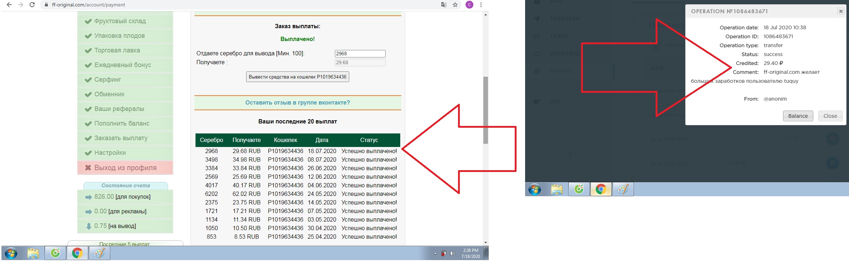Open Ваши рефералы menu item
849x274 pixels.
[125, 109]
